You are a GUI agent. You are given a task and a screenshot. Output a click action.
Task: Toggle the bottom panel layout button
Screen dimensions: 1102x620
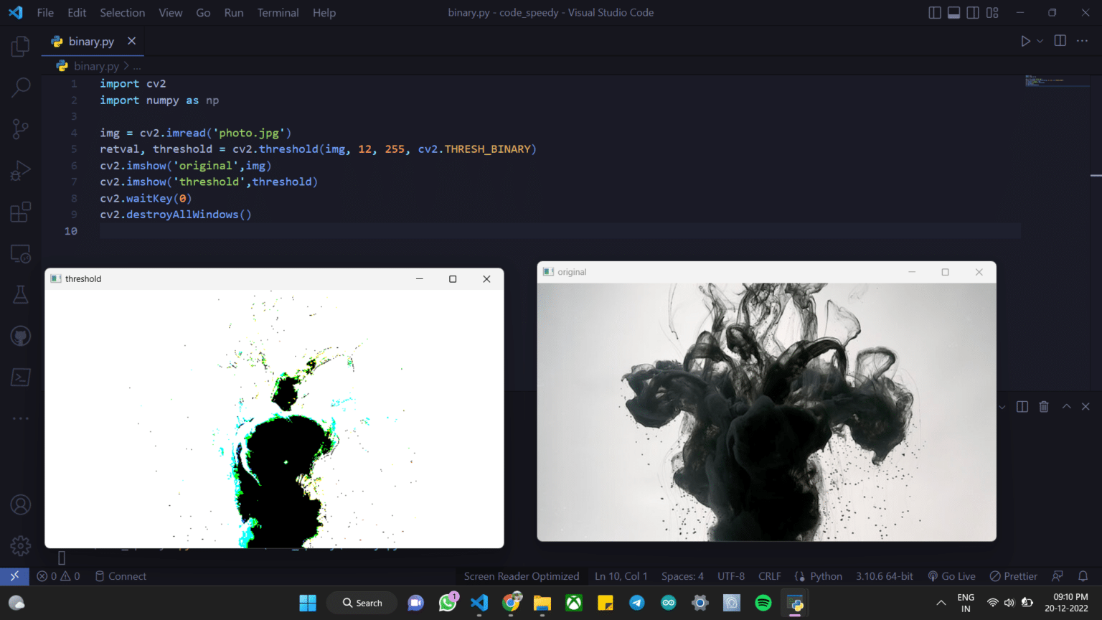953,13
